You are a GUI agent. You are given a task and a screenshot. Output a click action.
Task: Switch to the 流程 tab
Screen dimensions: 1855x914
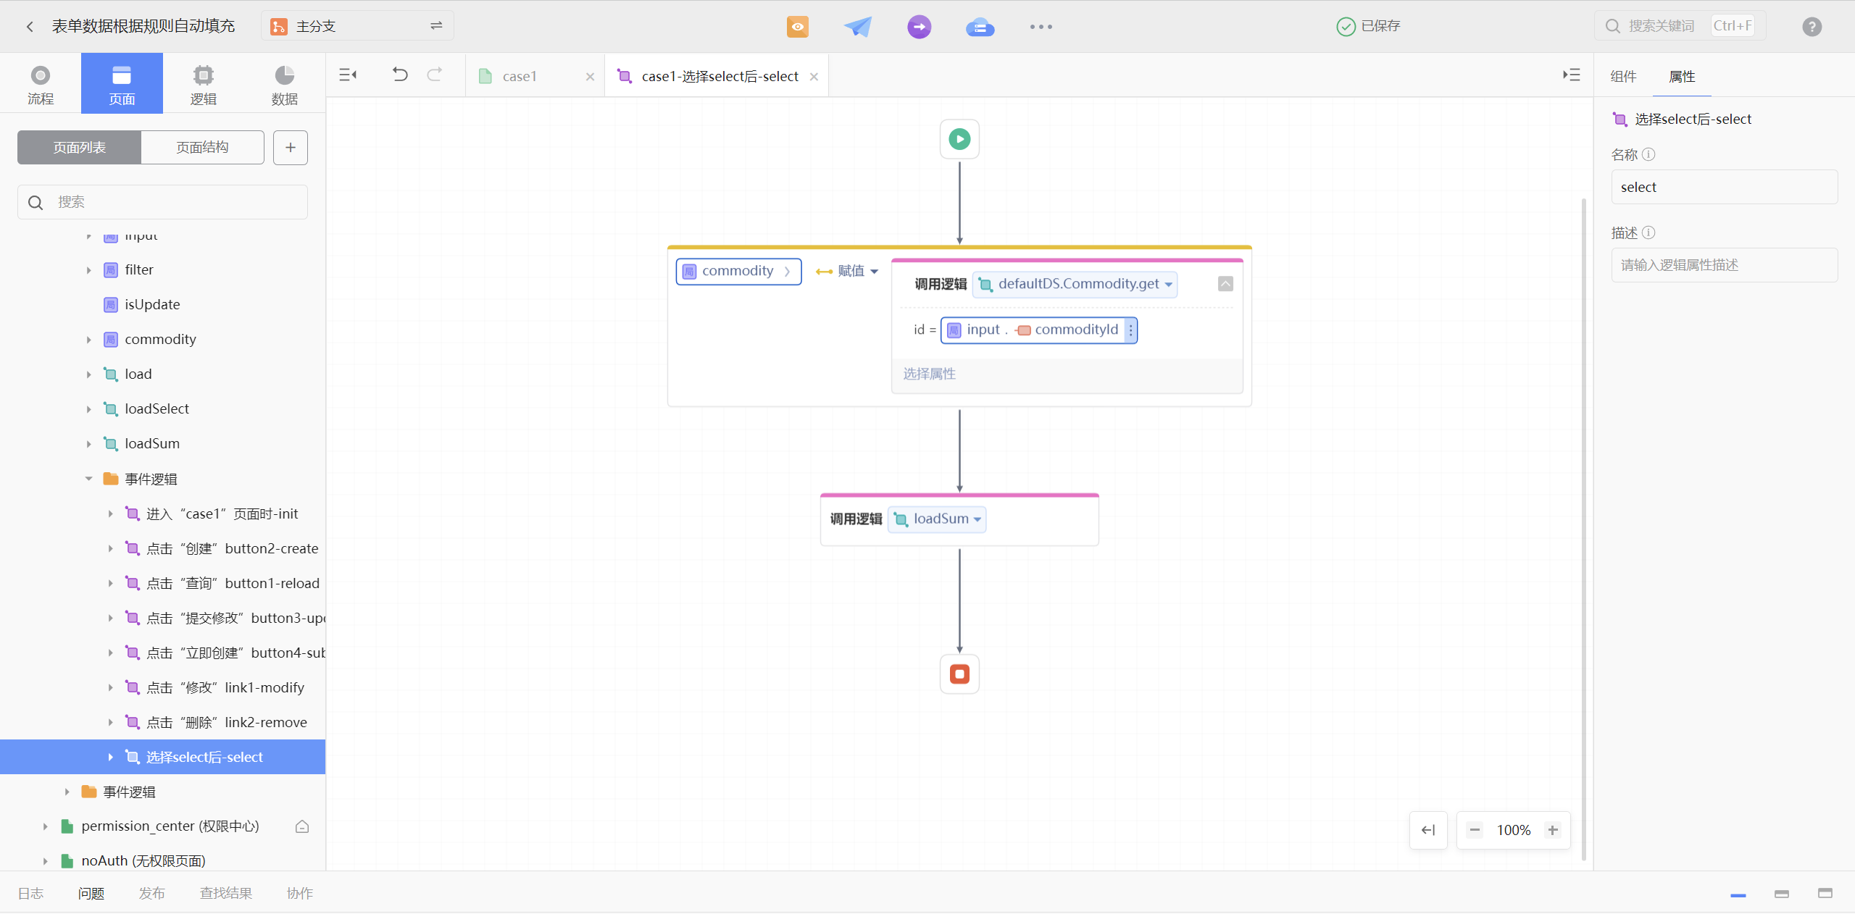coord(41,83)
